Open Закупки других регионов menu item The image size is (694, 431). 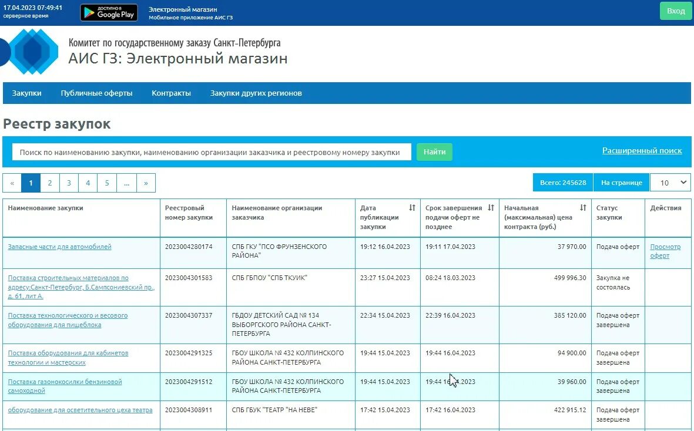point(256,93)
